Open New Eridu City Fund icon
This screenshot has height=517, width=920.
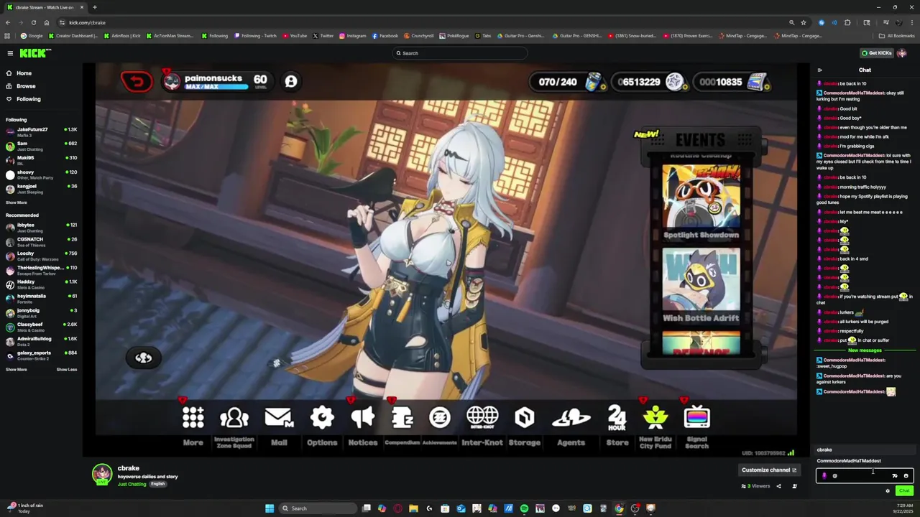655,417
